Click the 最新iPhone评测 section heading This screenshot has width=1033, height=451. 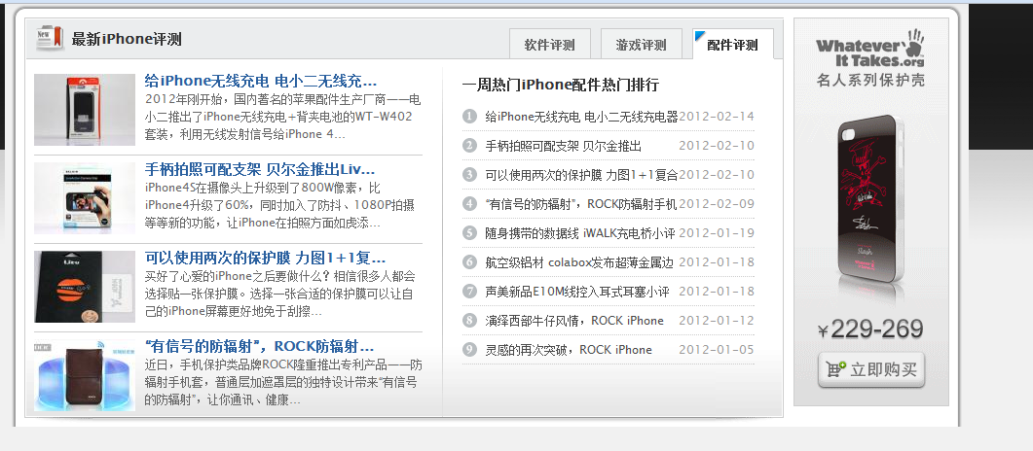(127, 39)
